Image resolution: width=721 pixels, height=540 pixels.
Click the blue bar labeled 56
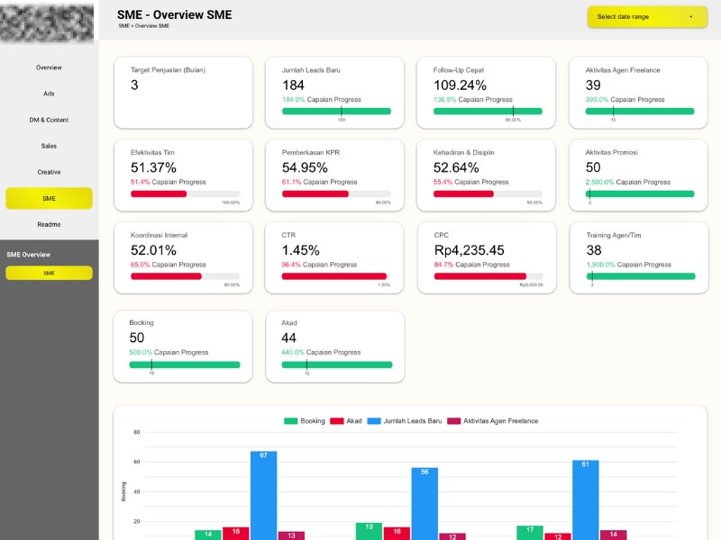(x=424, y=504)
